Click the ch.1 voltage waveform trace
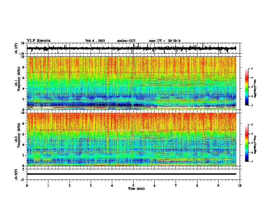The height and width of the screenshot is (208, 270). [x=131, y=48]
